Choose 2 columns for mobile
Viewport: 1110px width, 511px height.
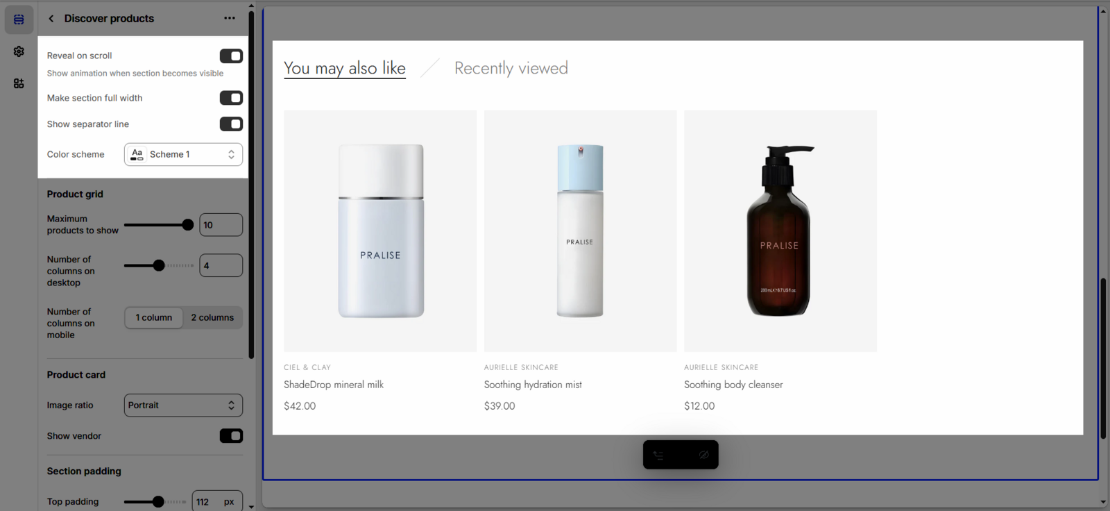point(212,318)
